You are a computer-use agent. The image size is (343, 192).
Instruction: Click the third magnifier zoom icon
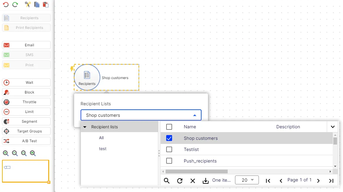click(24, 153)
